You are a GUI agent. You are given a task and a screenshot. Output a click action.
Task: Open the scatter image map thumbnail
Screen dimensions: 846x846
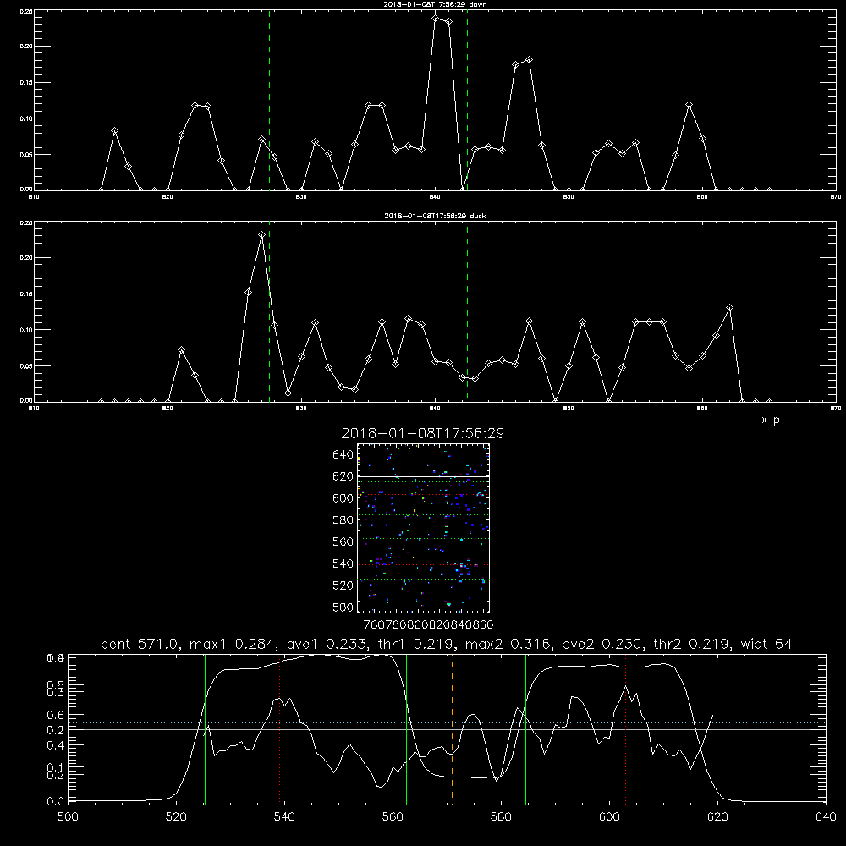423,528
